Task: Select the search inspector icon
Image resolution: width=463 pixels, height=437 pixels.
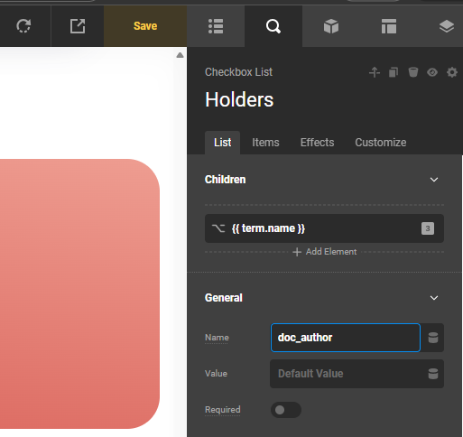Action: 273,26
